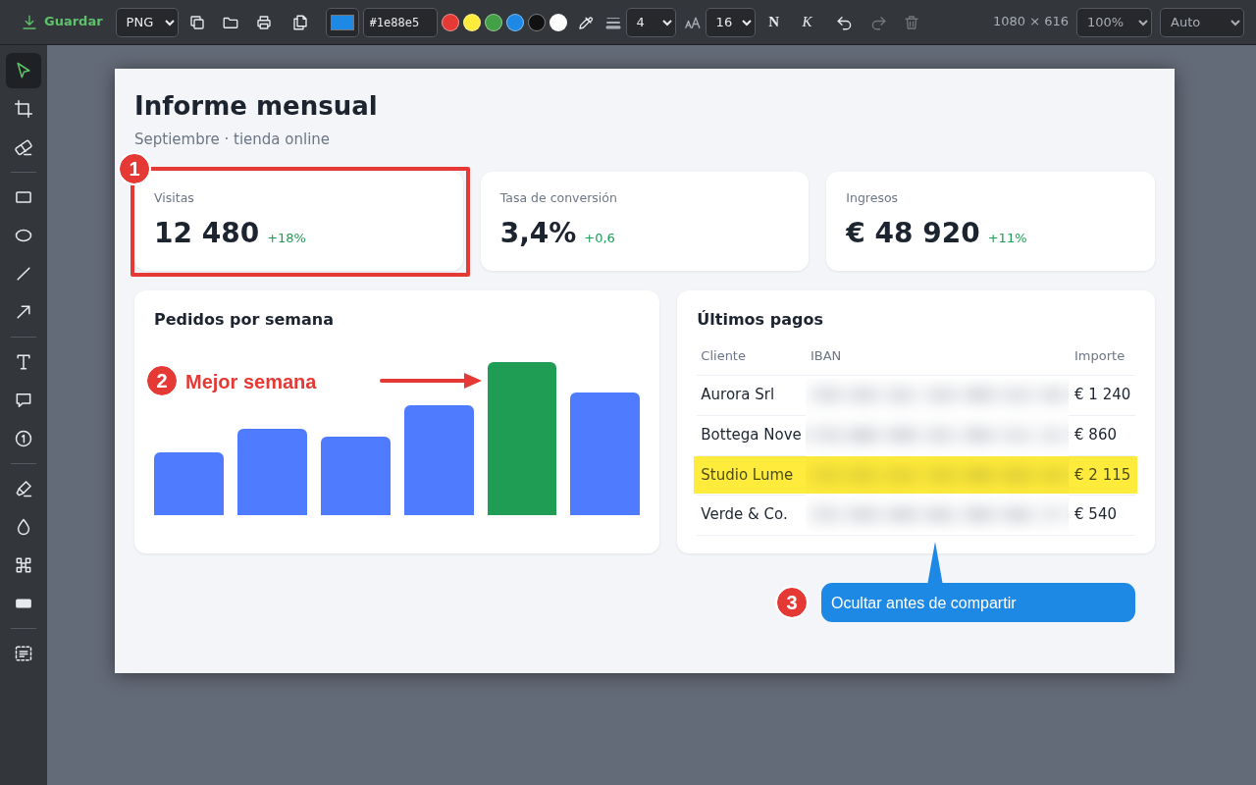Choose the eraser tool below crop

pos(24,147)
